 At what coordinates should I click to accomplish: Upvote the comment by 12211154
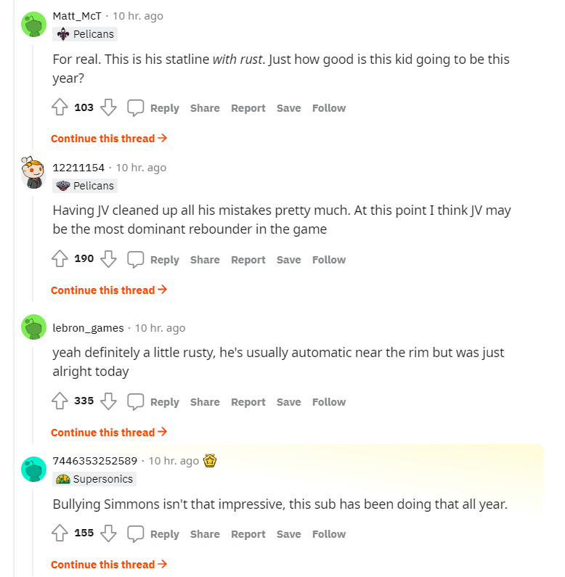[60, 260]
